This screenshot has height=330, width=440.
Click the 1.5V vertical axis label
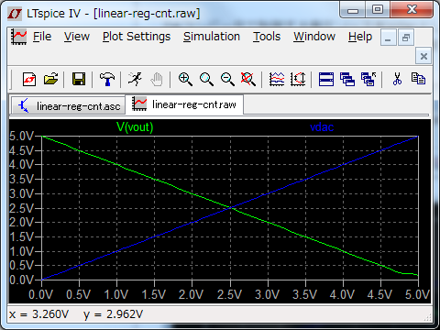21,236
